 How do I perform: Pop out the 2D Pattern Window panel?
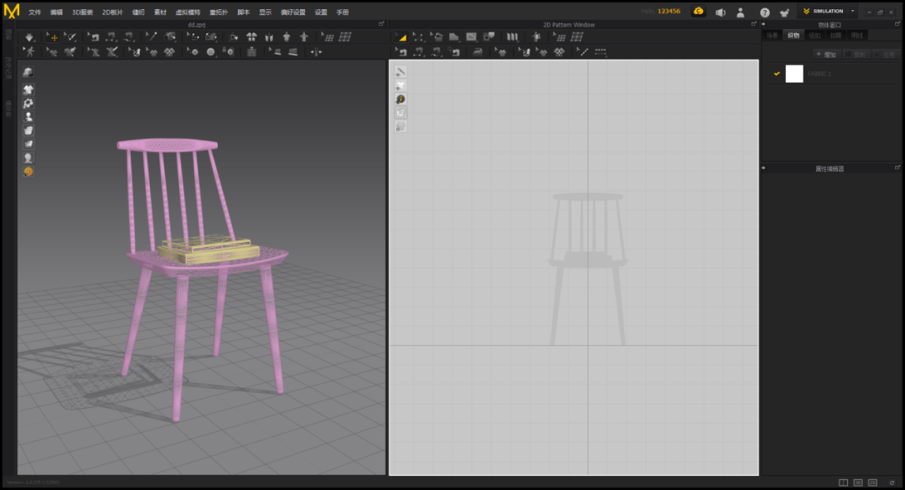[x=755, y=24]
